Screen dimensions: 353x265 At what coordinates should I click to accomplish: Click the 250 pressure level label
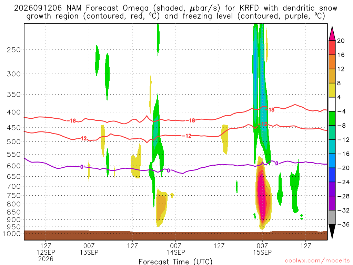pyautogui.click(x=14, y=50)
